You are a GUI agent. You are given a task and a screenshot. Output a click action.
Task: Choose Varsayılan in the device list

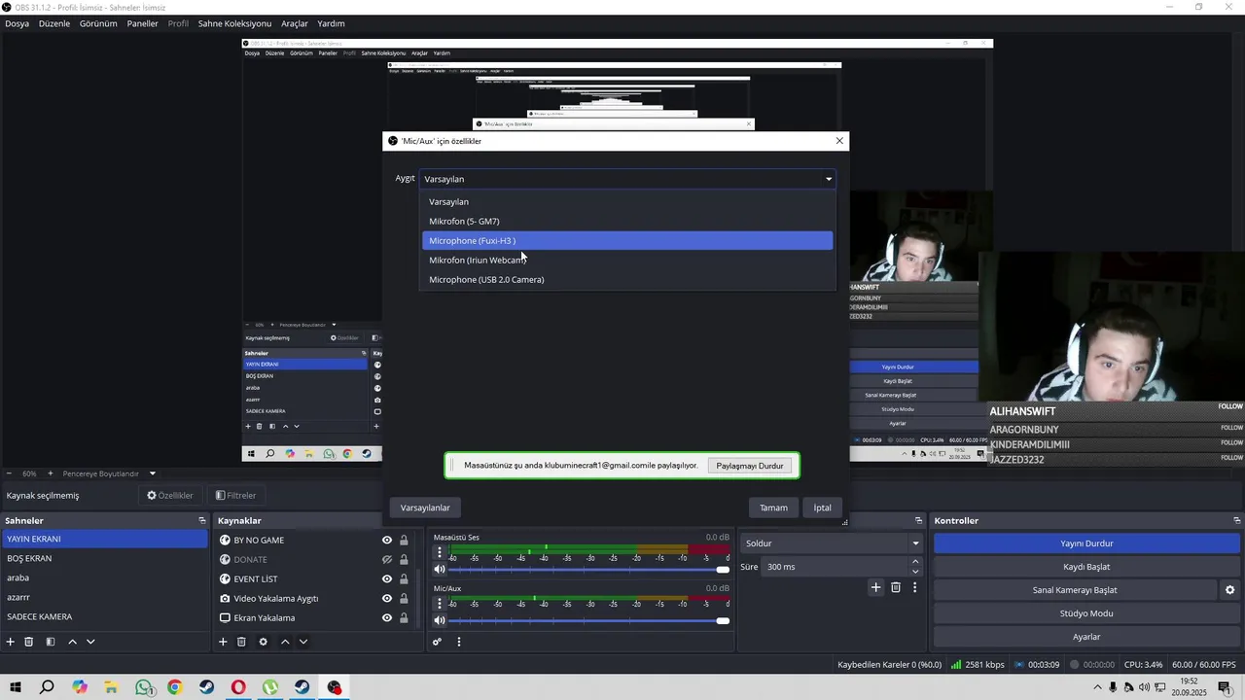coord(627,201)
